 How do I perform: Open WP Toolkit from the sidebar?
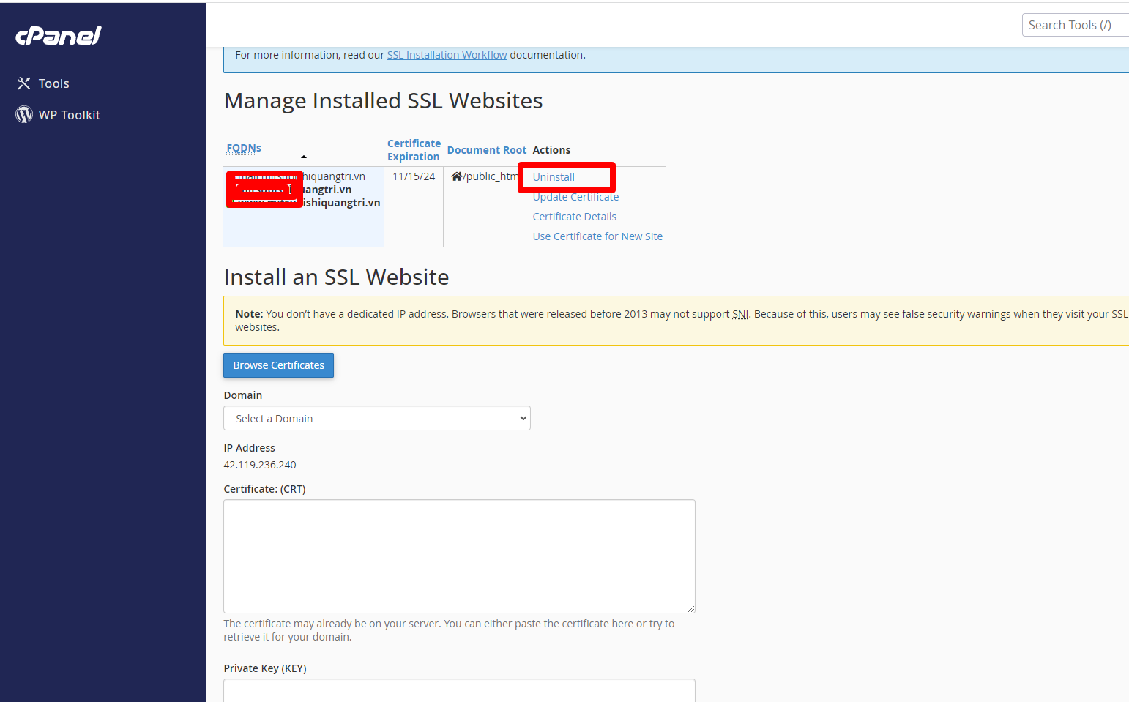click(70, 115)
